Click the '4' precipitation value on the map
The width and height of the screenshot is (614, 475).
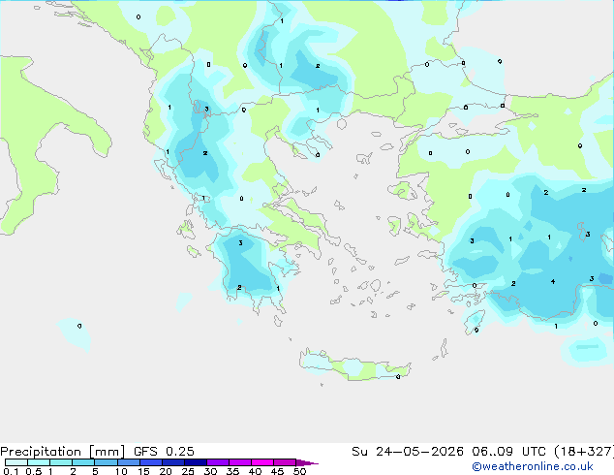click(553, 281)
